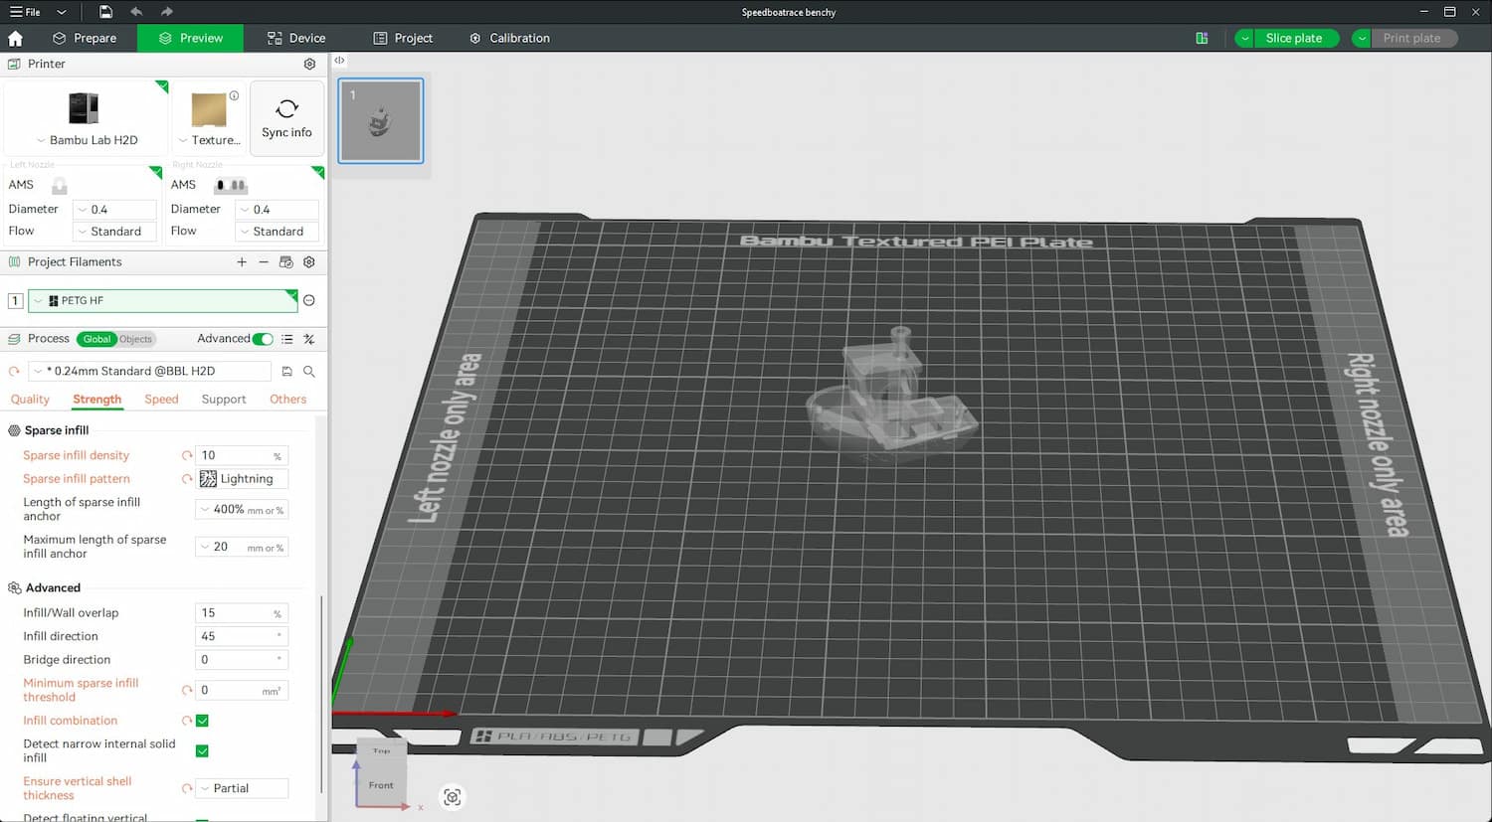
Task: Click the Sync info button
Action: 286,118
